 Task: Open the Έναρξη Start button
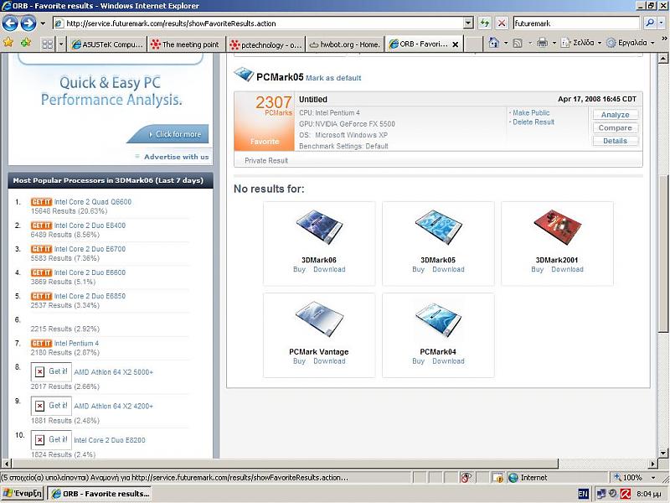(23, 494)
